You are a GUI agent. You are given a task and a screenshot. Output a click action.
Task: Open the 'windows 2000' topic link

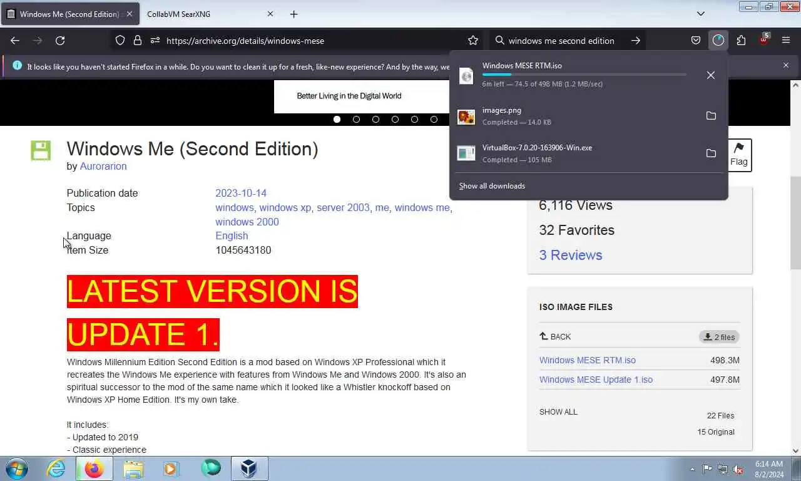247,222
